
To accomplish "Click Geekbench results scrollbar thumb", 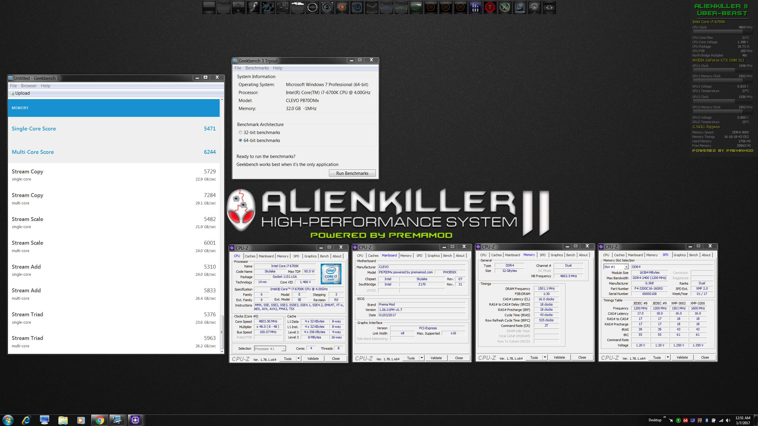I will pyautogui.click(x=222, y=332).
